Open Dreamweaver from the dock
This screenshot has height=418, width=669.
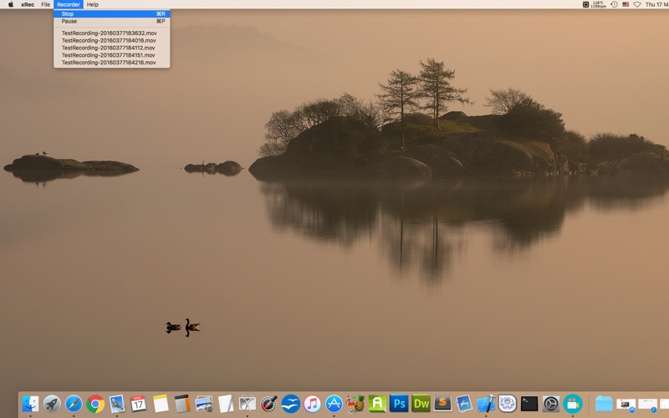coord(421,404)
